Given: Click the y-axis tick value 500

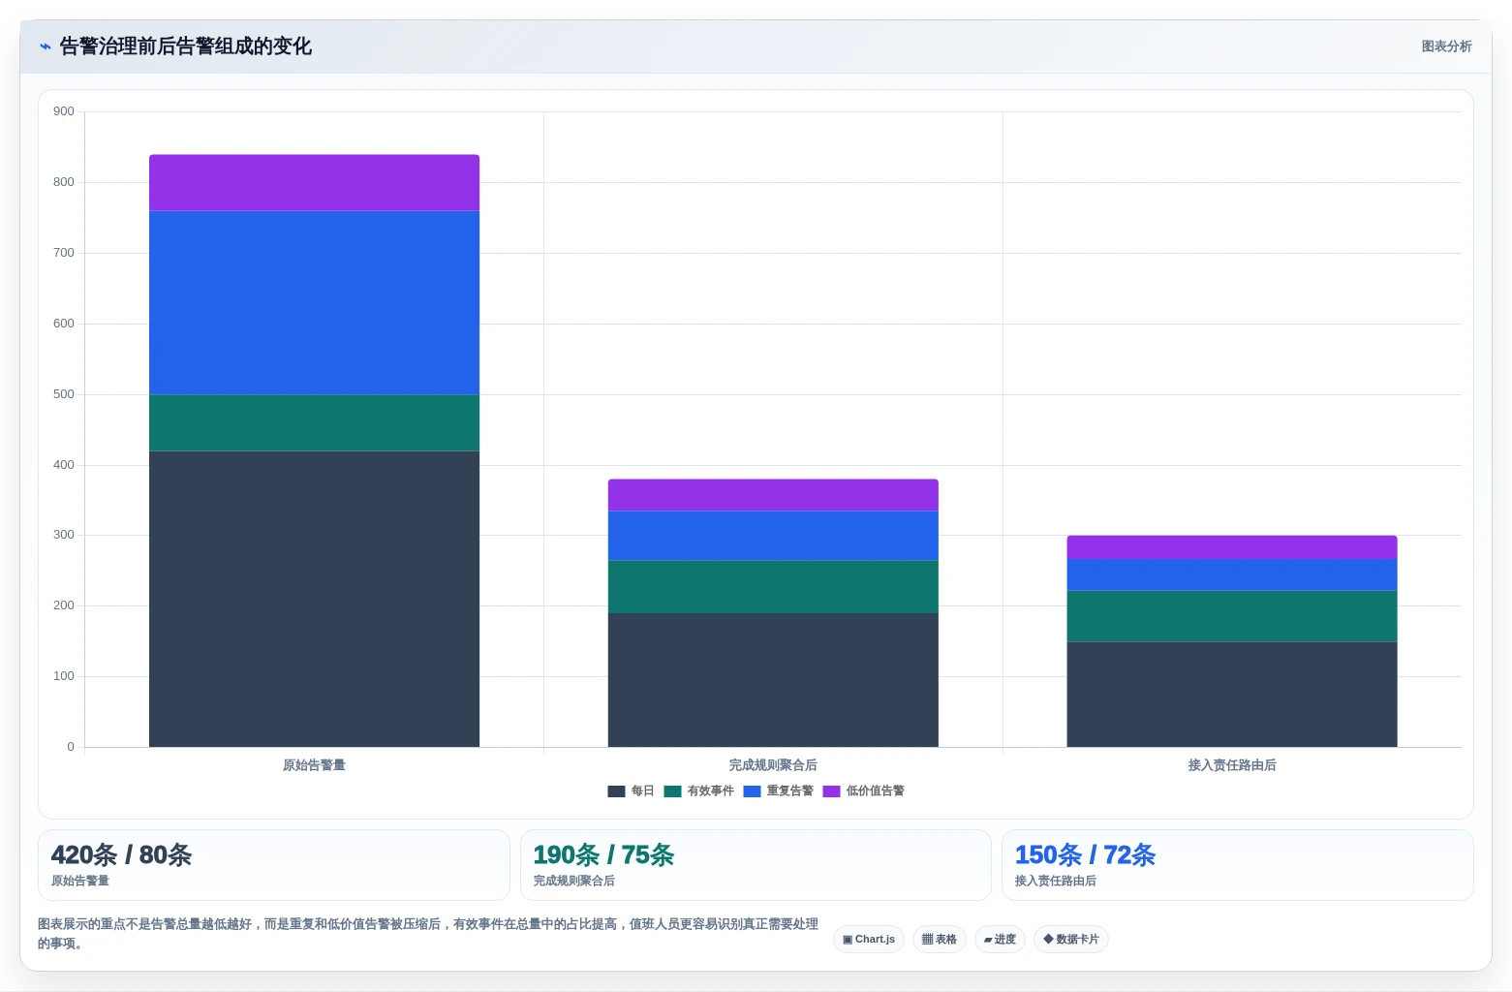Looking at the screenshot, I should click(x=64, y=394).
